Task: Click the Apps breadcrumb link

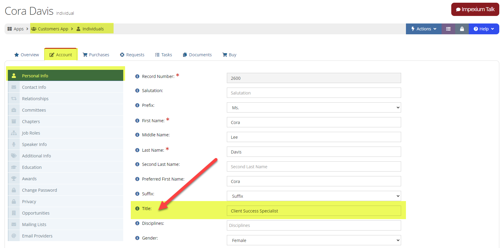Action: (x=18, y=29)
